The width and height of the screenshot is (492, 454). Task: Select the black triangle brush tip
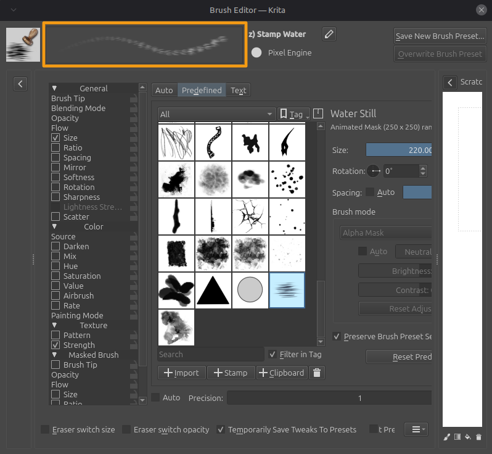pyautogui.click(x=213, y=291)
